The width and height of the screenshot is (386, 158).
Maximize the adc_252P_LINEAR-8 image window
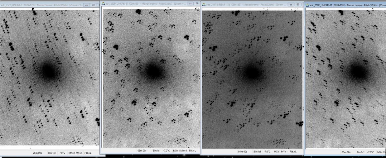point(197,4)
